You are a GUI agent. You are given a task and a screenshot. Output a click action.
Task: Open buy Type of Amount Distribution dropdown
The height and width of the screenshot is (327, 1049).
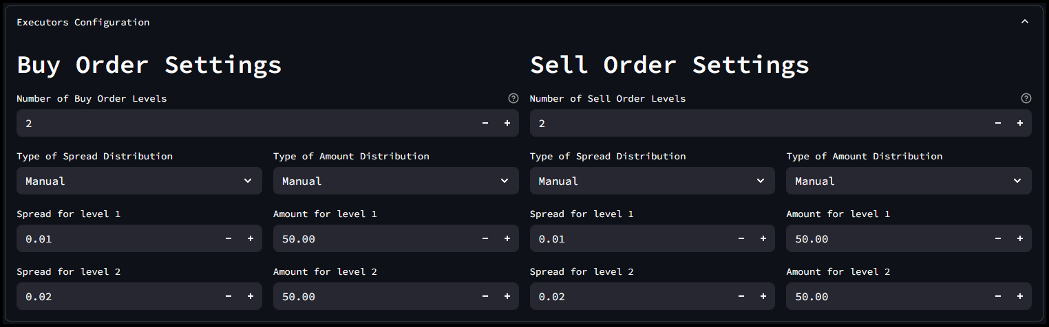pyautogui.click(x=396, y=181)
